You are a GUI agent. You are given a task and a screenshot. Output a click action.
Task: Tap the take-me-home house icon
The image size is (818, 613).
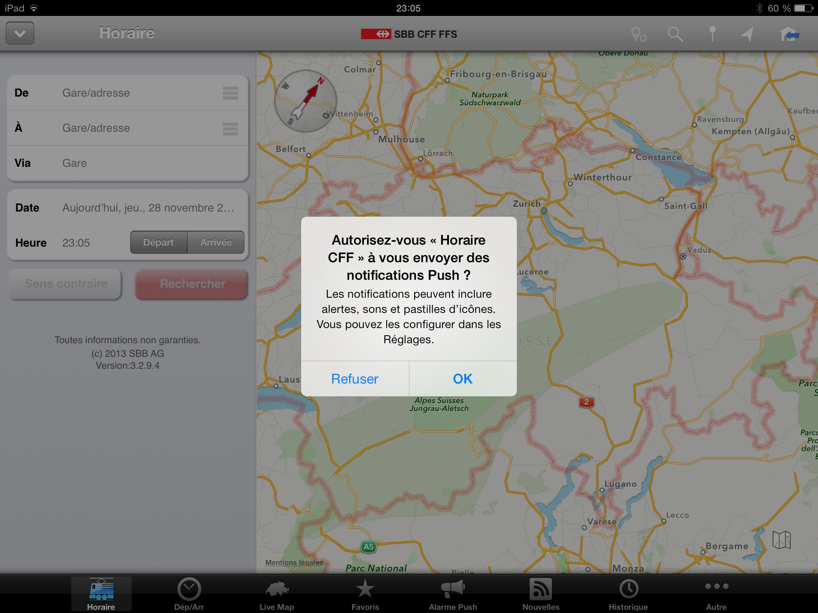coord(789,34)
